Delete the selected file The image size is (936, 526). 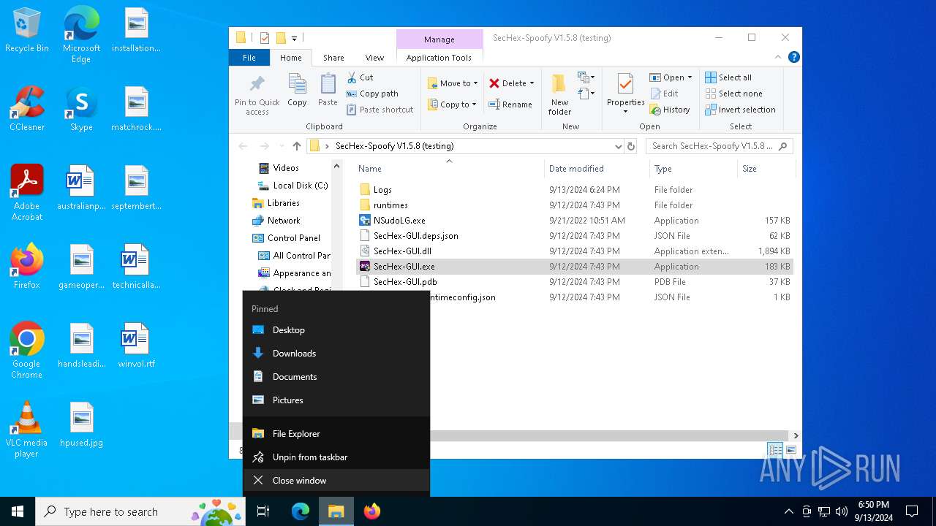click(507, 83)
